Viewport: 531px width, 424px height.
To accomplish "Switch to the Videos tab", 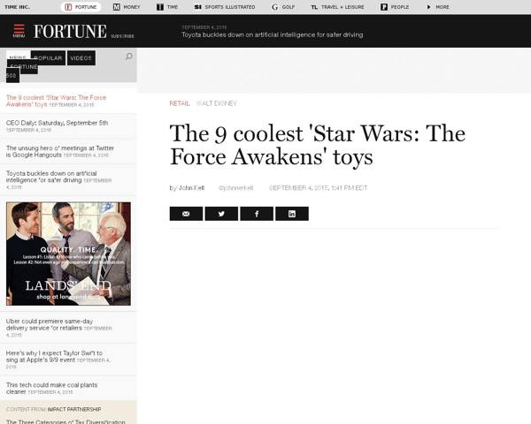I will [x=81, y=57].
